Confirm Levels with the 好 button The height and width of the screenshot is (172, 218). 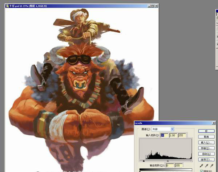pos(206,131)
